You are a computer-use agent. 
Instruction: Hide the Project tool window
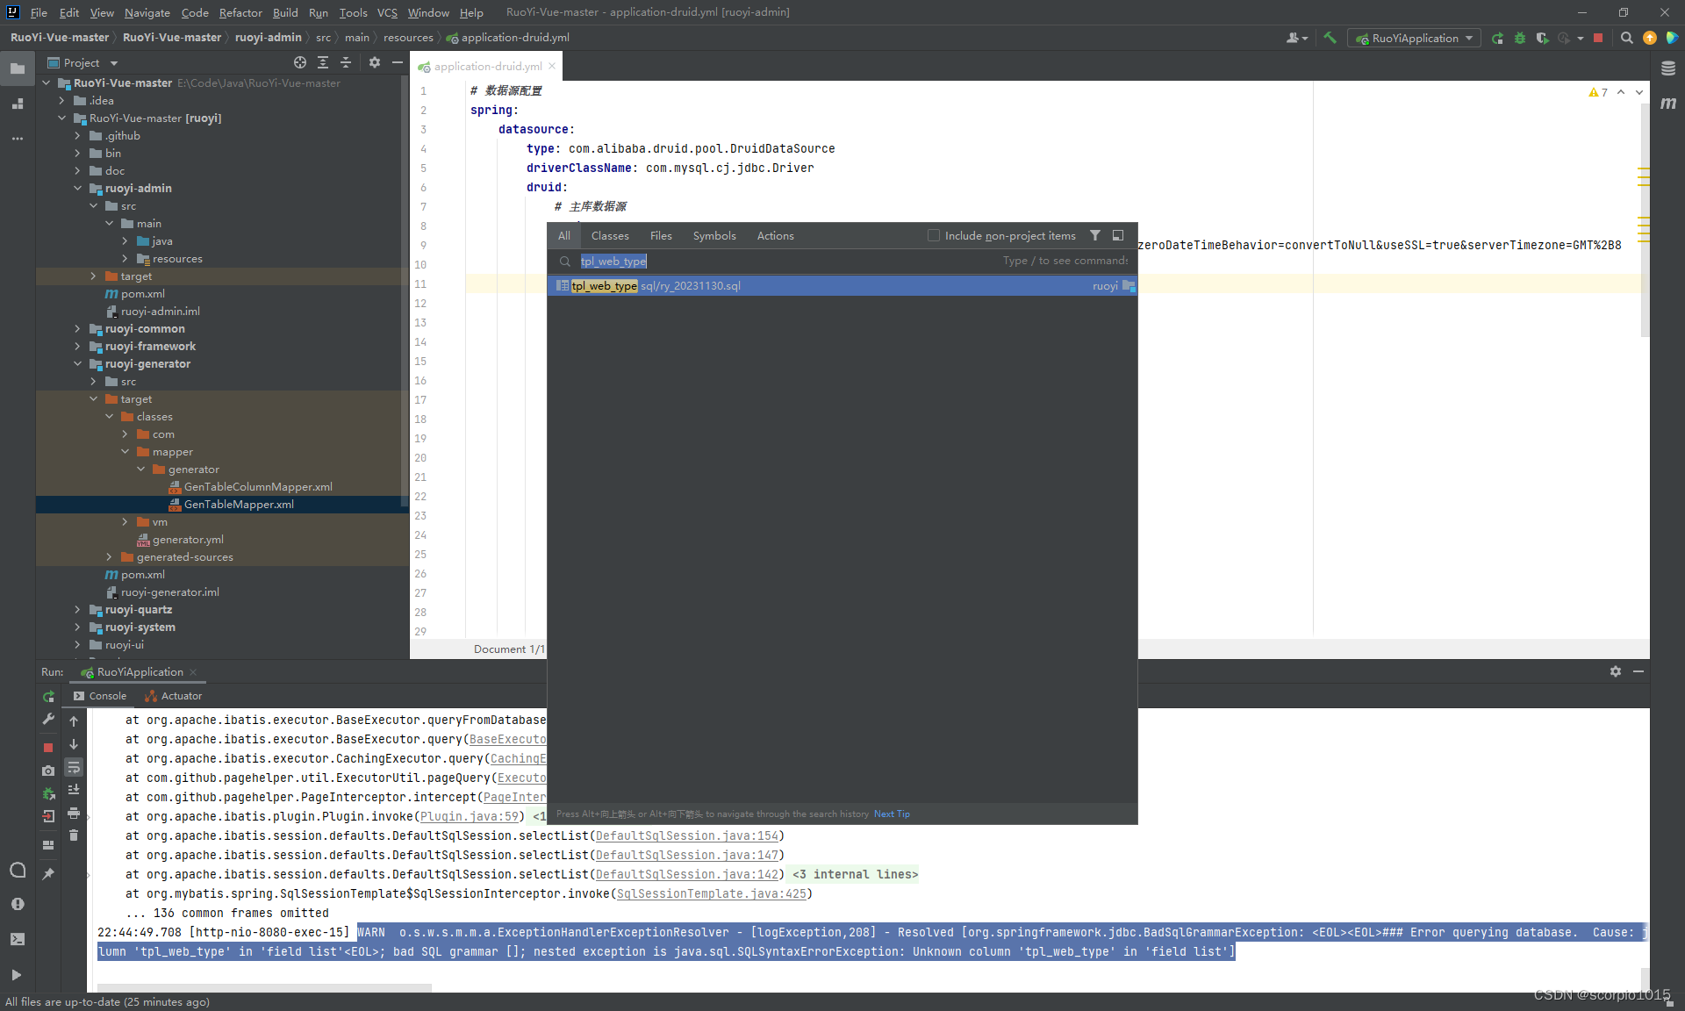point(398,62)
